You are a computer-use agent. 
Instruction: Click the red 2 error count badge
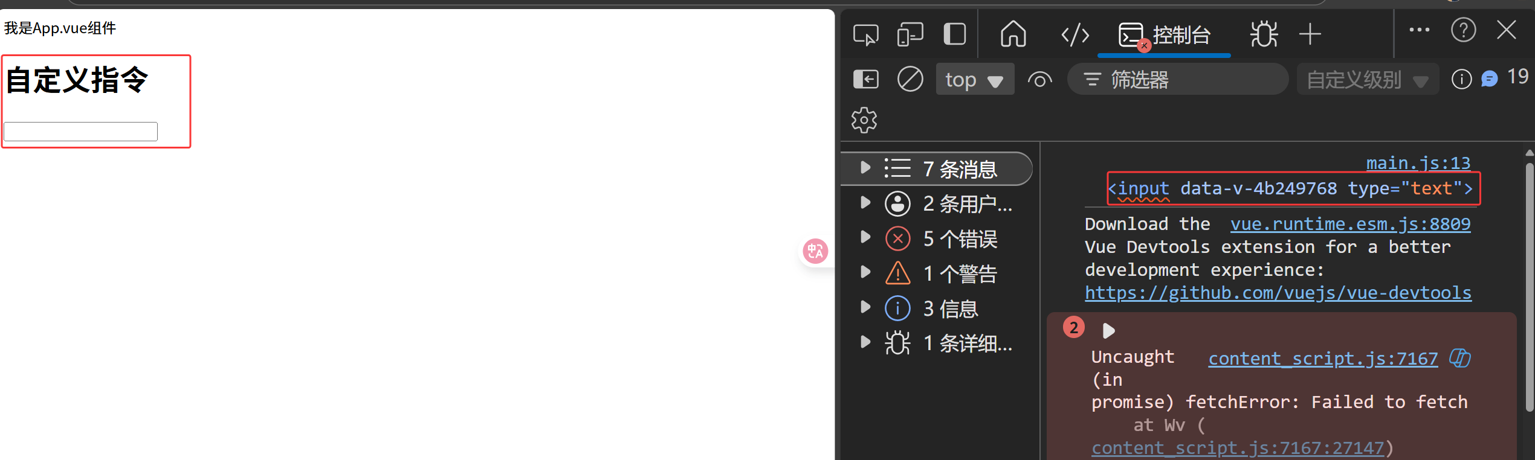coord(1073,328)
